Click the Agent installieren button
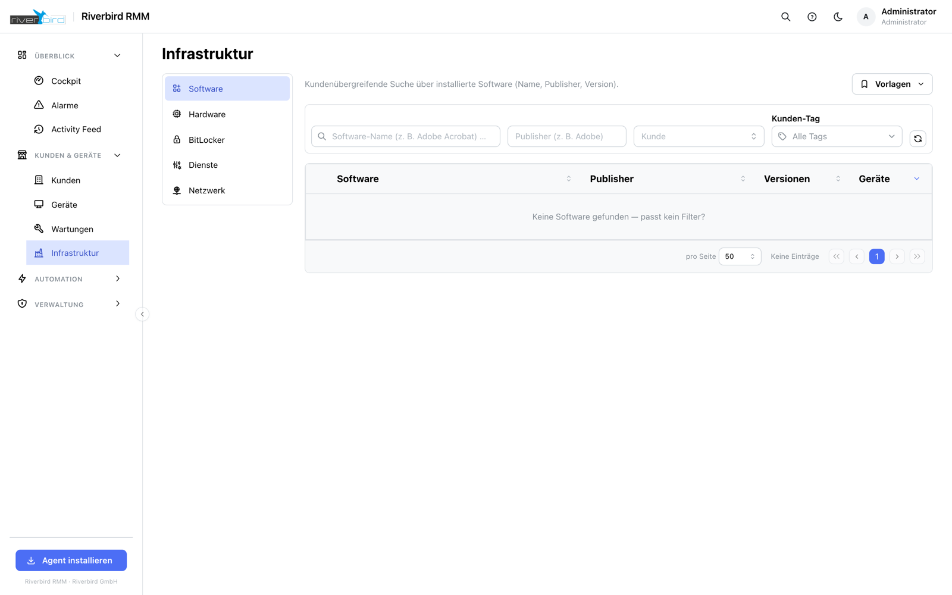 click(x=71, y=560)
